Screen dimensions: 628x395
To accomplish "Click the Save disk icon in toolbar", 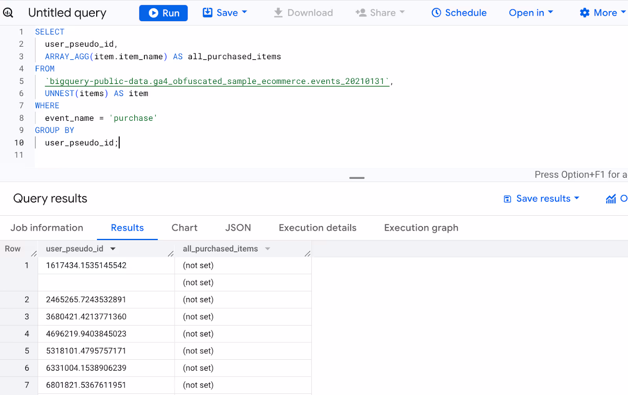I will click(207, 13).
